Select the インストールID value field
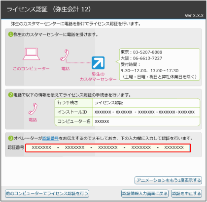The height and width of the screenshot is (202, 207). click(146, 112)
